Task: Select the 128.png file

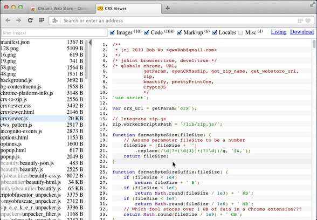Action: click(42, 49)
